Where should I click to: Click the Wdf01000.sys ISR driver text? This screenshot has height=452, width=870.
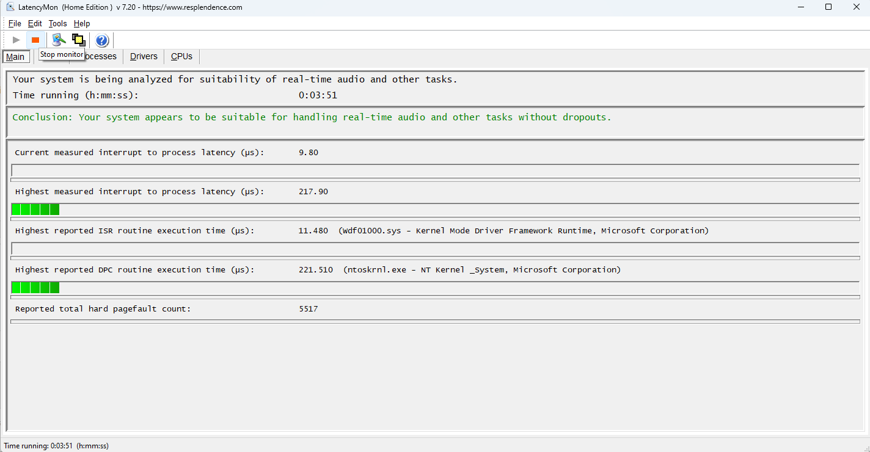tap(524, 231)
